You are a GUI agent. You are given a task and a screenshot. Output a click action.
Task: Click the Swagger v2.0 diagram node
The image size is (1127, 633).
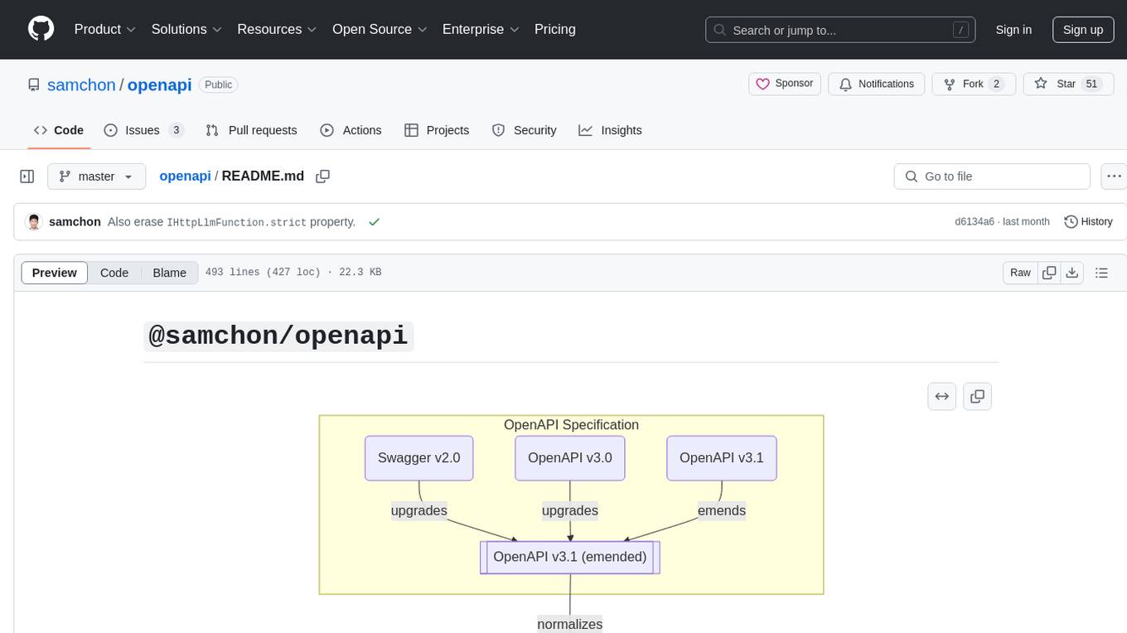[419, 458]
